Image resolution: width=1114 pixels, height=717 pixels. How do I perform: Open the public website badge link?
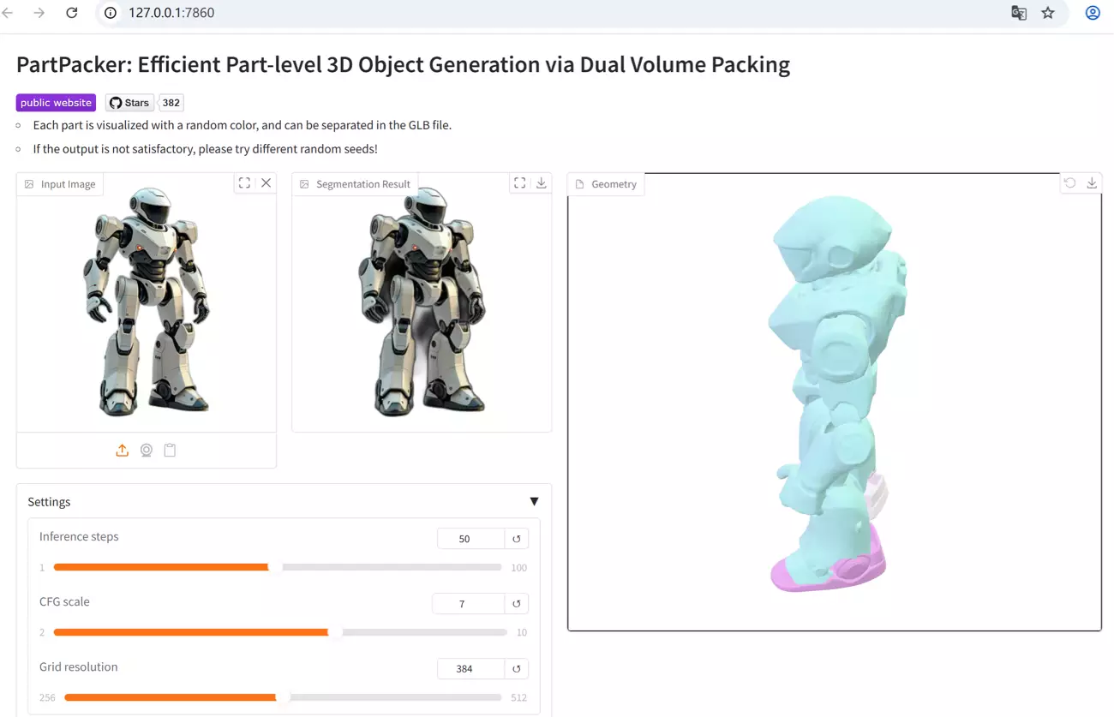click(x=56, y=103)
